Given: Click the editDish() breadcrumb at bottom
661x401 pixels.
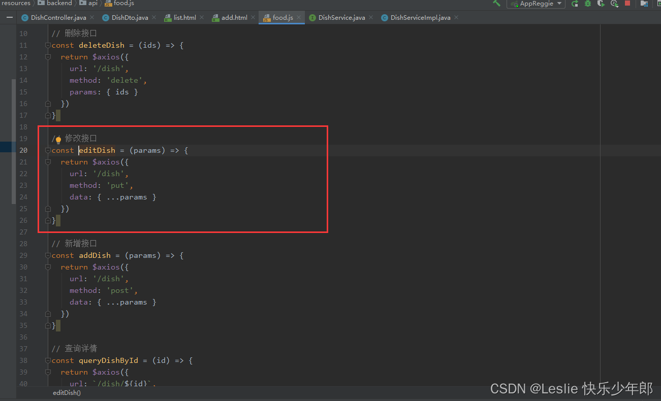Looking at the screenshot, I should pos(67,392).
